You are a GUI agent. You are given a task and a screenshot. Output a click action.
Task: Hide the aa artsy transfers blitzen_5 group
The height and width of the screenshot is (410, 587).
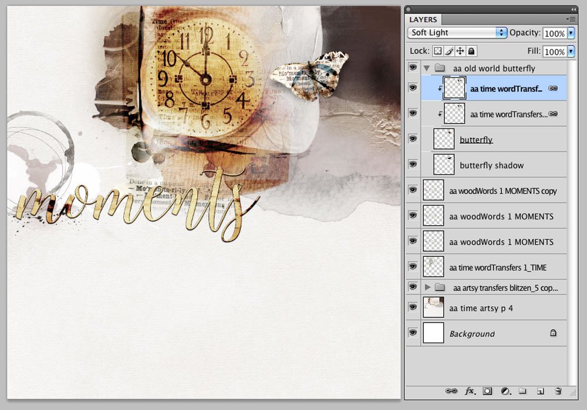click(413, 287)
